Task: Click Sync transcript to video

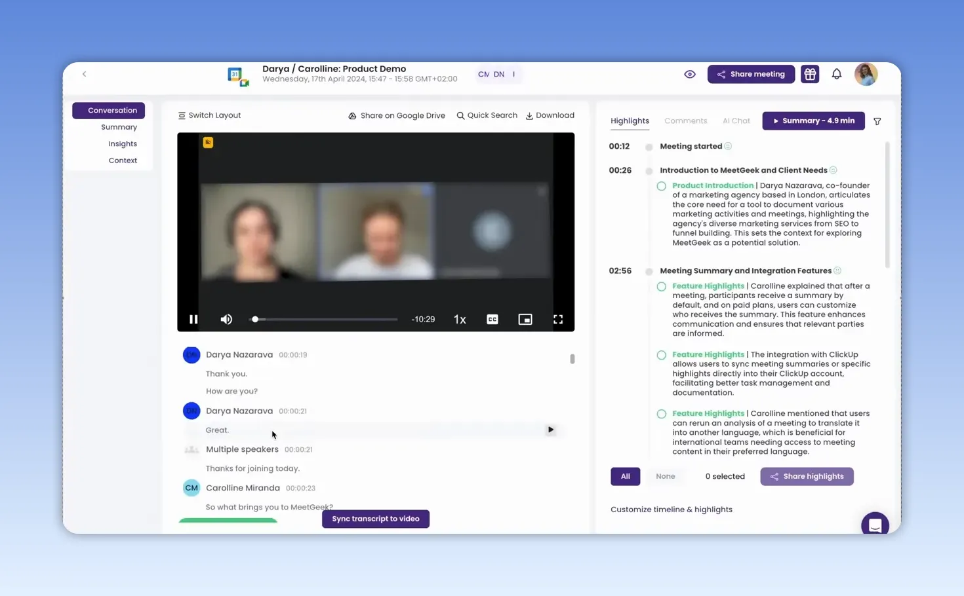Action: (x=375, y=519)
